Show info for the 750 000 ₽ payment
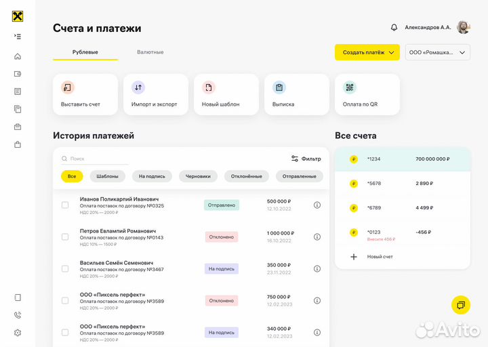This screenshot has height=347, width=488. [x=317, y=301]
